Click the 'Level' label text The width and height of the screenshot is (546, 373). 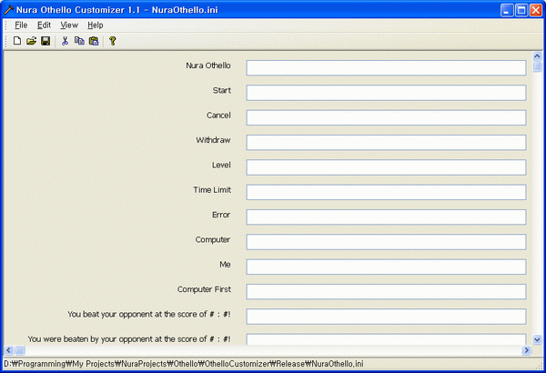pos(221,165)
